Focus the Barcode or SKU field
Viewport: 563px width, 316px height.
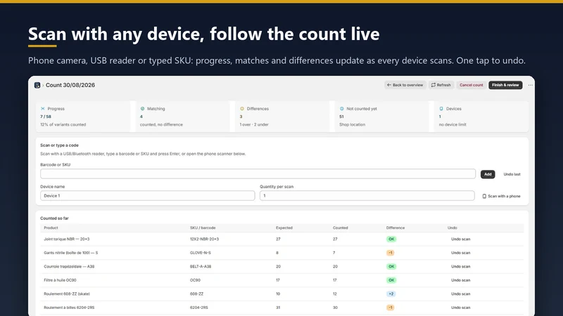tap(258, 173)
